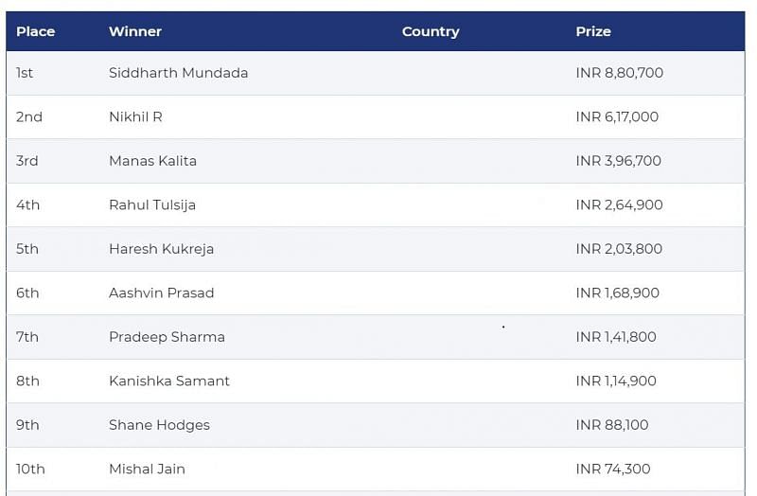The height and width of the screenshot is (496, 757).
Task: Click the Winner column header
Action: point(135,31)
